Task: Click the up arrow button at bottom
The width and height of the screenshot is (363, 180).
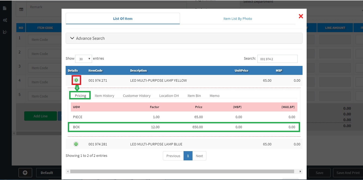Action: click(25, 173)
